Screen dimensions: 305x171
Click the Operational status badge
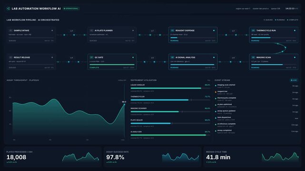[71, 9]
